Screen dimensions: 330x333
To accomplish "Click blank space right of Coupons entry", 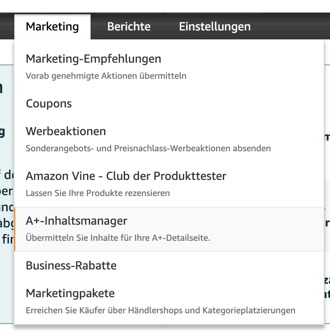I will (202, 103).
